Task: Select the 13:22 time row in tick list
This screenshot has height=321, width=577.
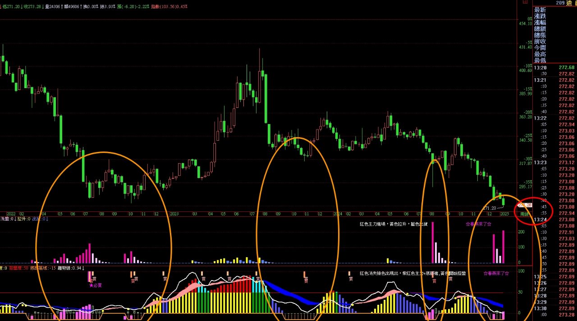Action: (x=554, y=118)
